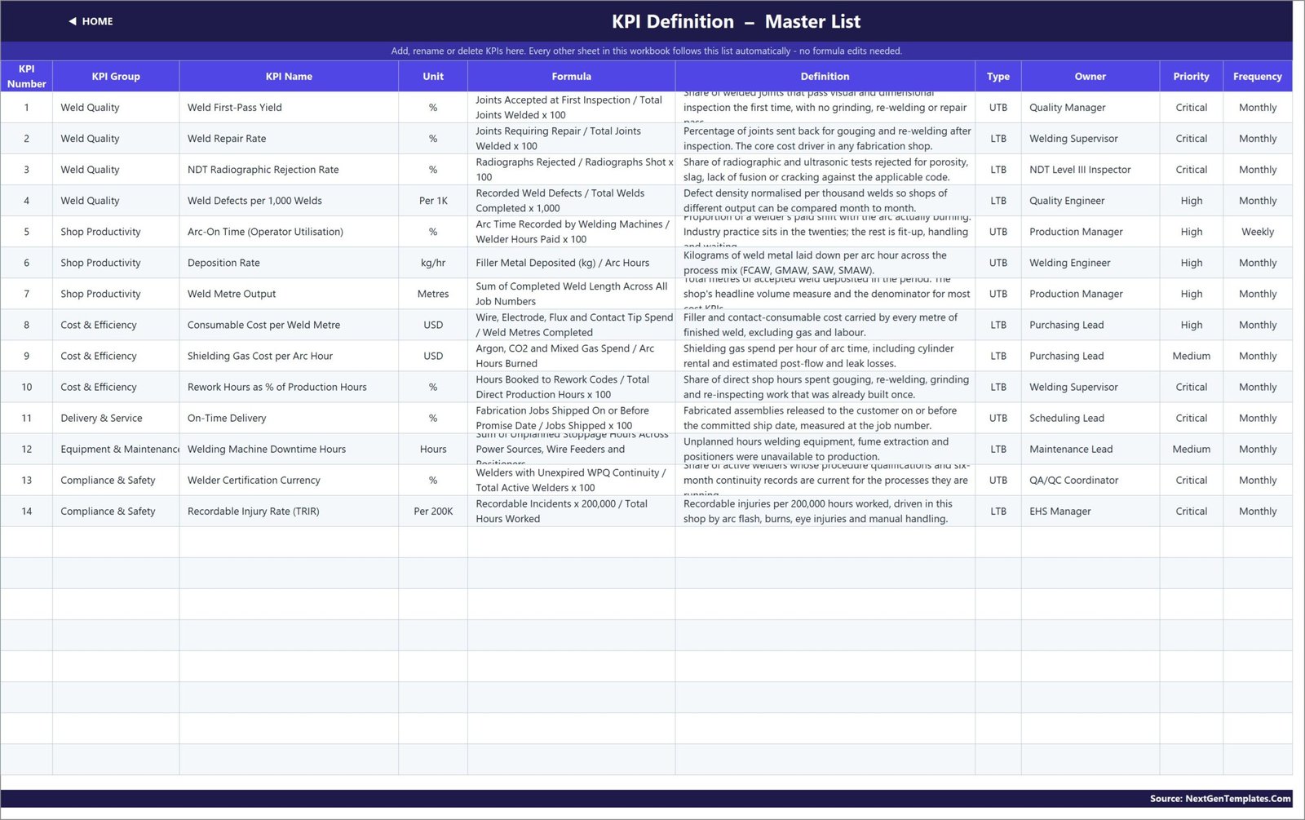
Task: Select KPI number 14 cell
Action: click(26, 511)
